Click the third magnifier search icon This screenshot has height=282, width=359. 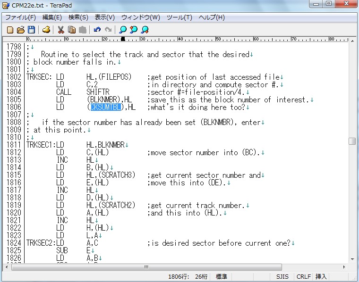point(145,30)
